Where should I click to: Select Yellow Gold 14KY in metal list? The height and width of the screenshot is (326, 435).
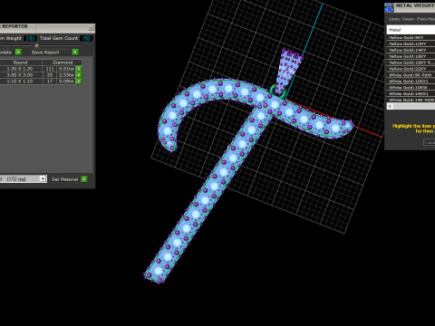tap(411, 50)
